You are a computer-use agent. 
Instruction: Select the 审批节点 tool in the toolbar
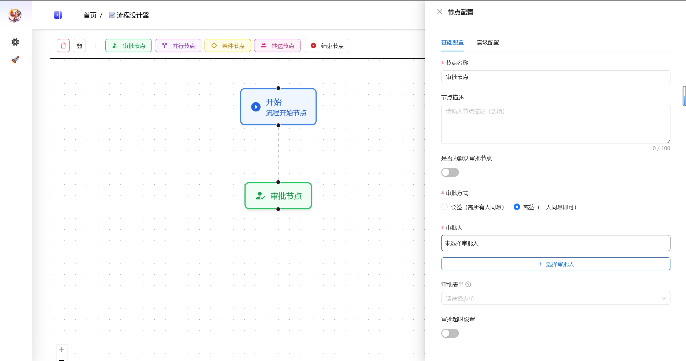pos(128,45)
